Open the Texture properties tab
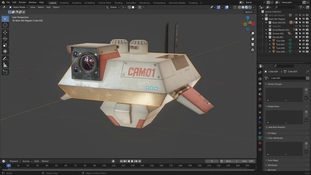The width and height of the screenshot is (311, 175). click(x=260, y=150)
